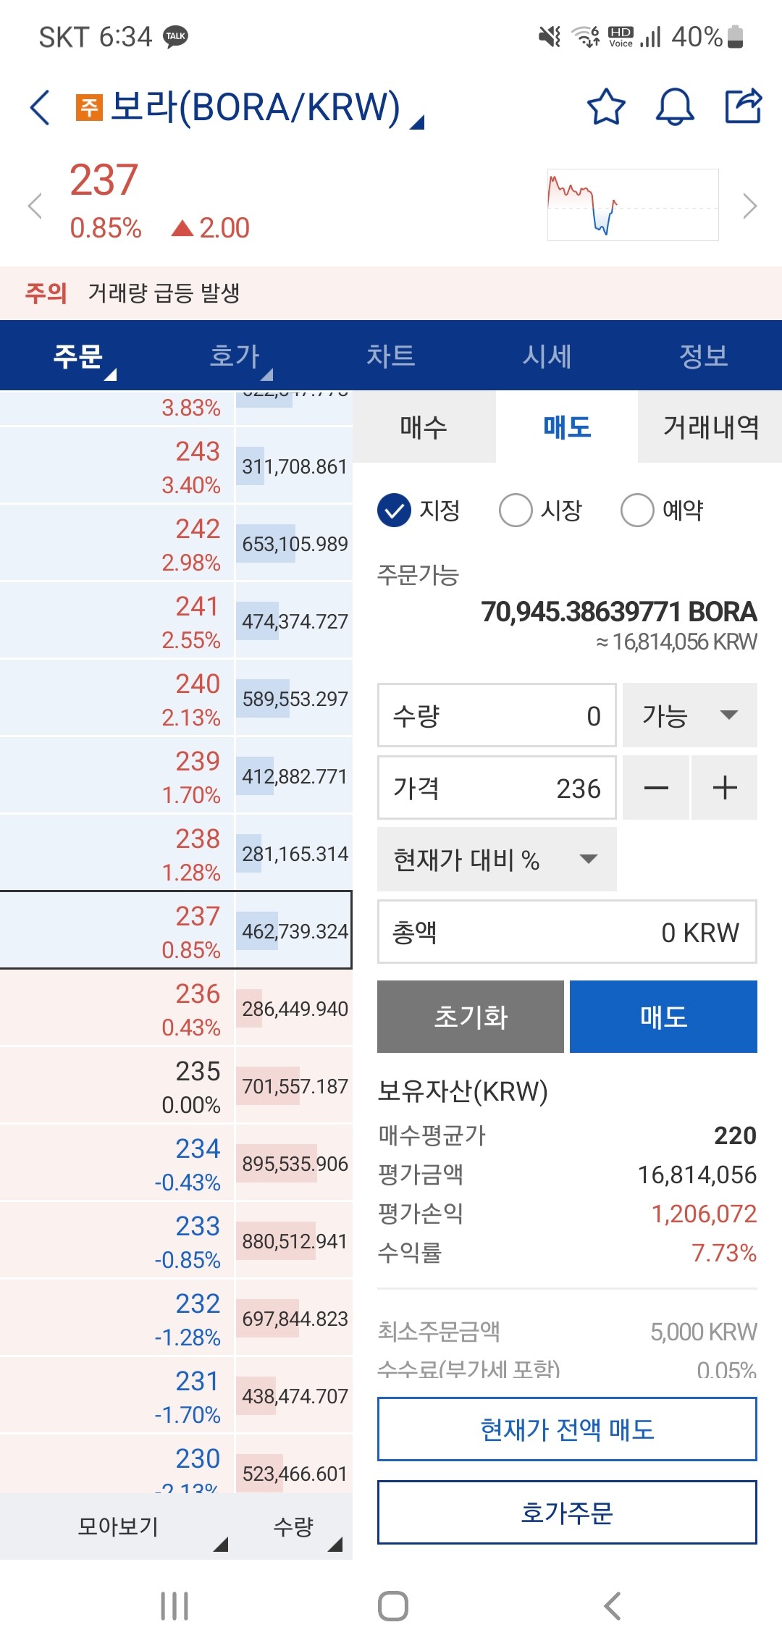782x1651 pixels.
Task: Tap the 거래량 급등 발생 caution banner
Action: coord(391,293)
